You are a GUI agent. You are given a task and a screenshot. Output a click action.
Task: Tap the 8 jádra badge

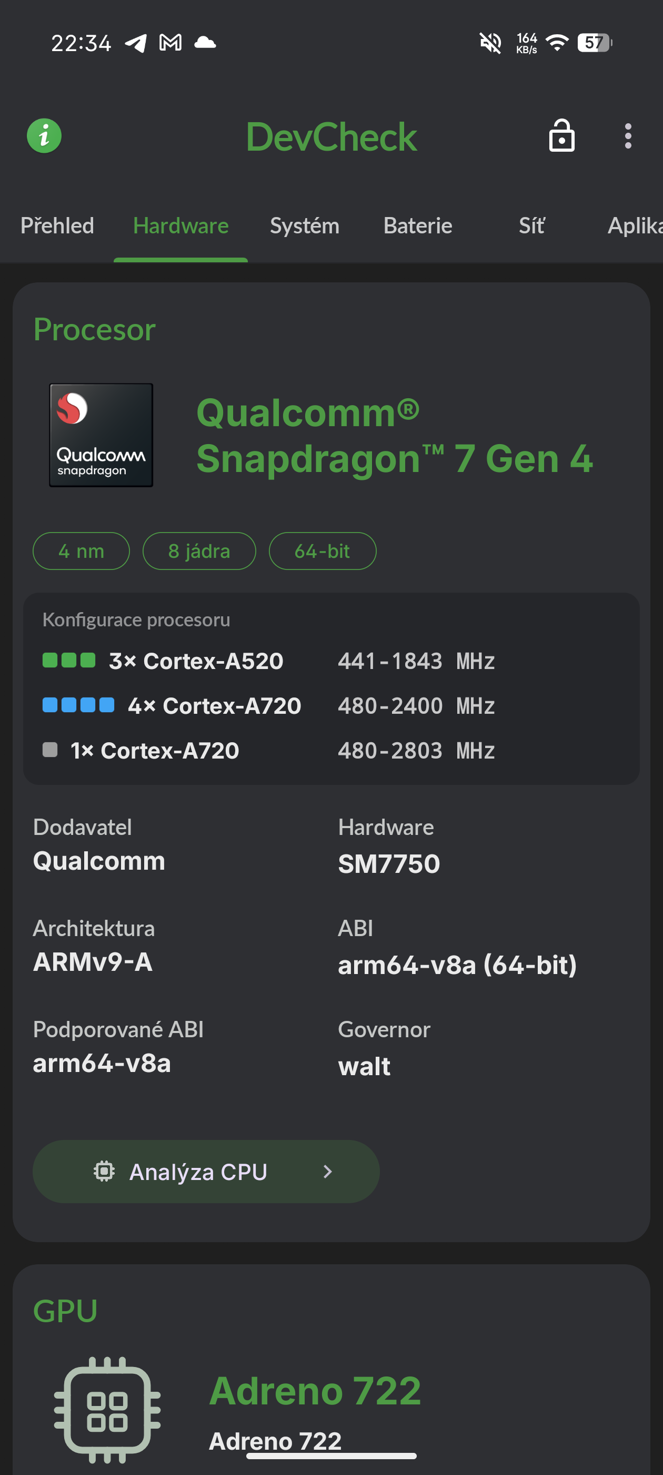[198, 551]
